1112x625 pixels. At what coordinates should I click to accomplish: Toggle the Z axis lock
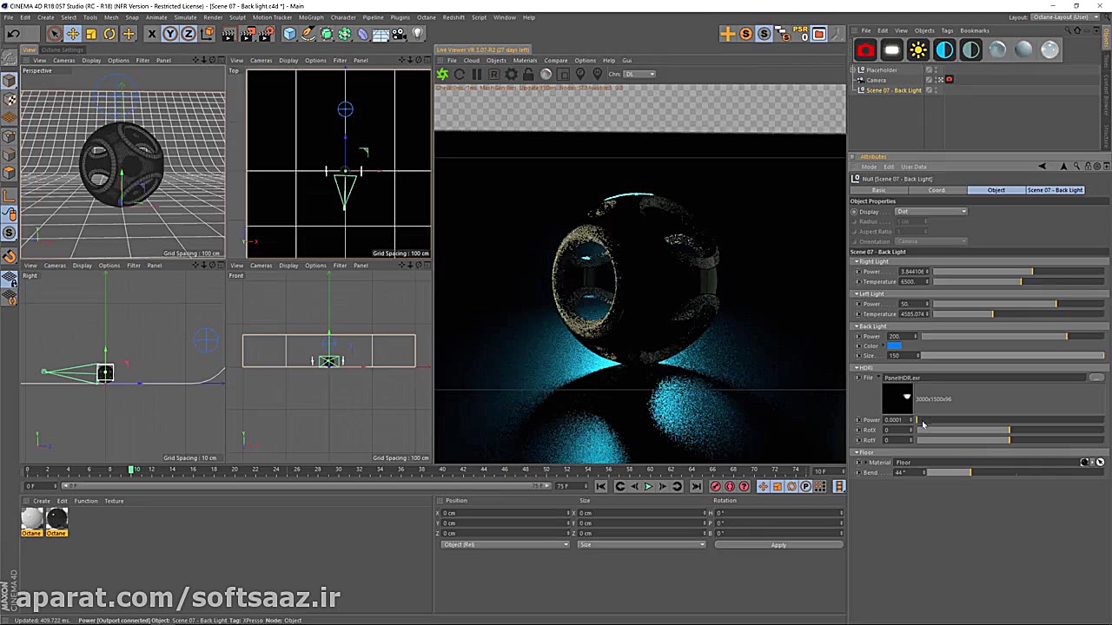188,34
